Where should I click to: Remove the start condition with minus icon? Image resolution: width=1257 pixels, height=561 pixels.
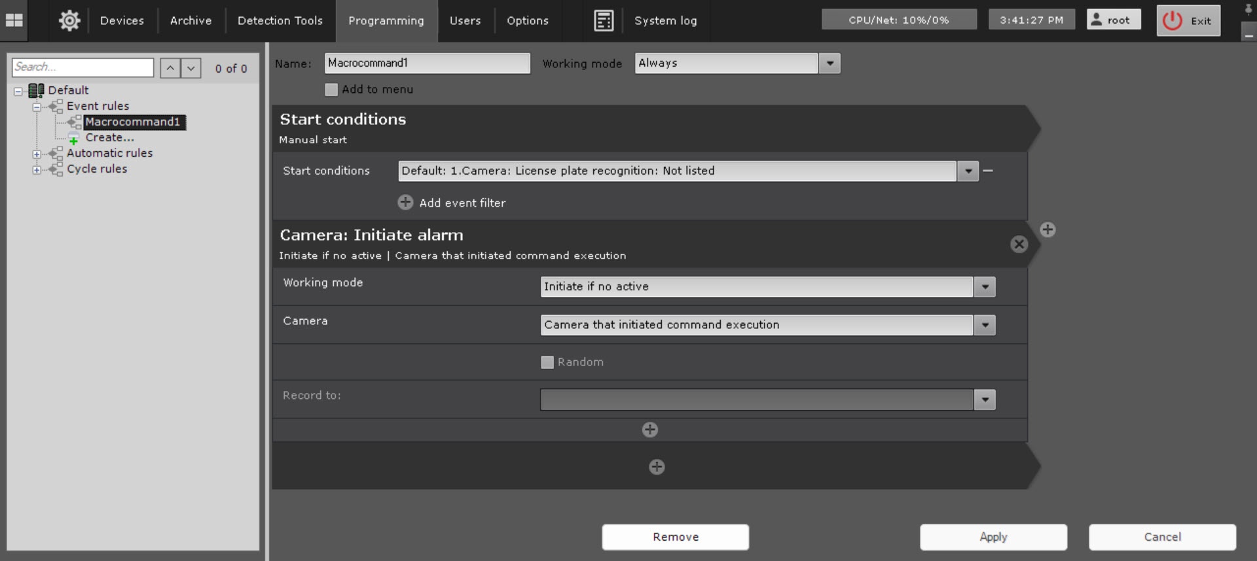[988, 171]
